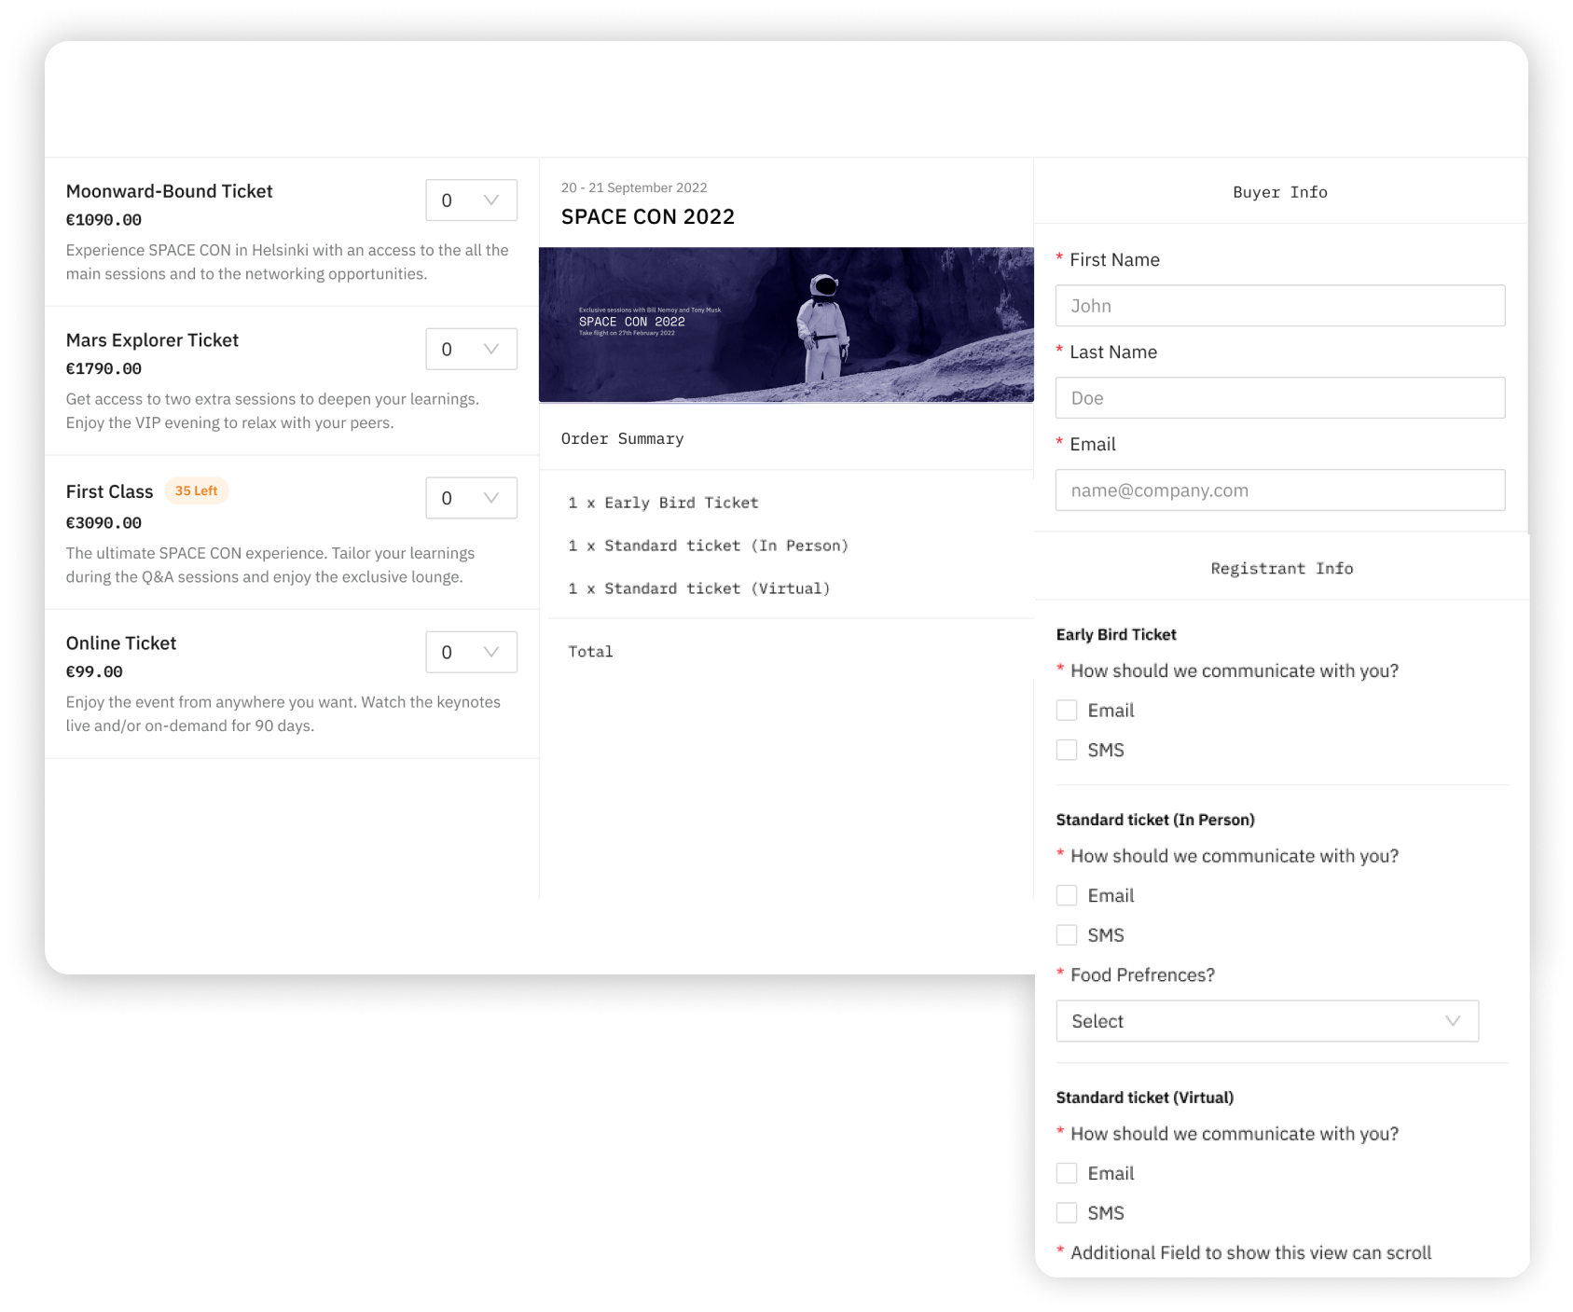
Task: Click the 1 x Standard ticket (In Person) line
Action: point(709,546)
